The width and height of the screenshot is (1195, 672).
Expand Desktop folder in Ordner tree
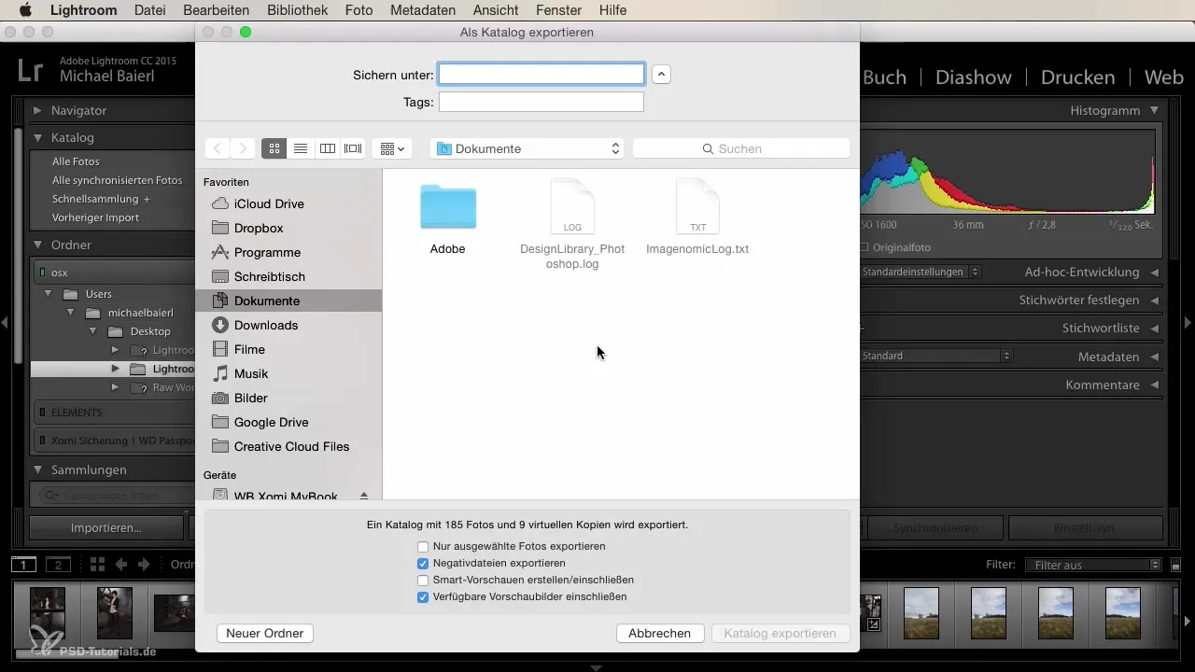point(93,331)
